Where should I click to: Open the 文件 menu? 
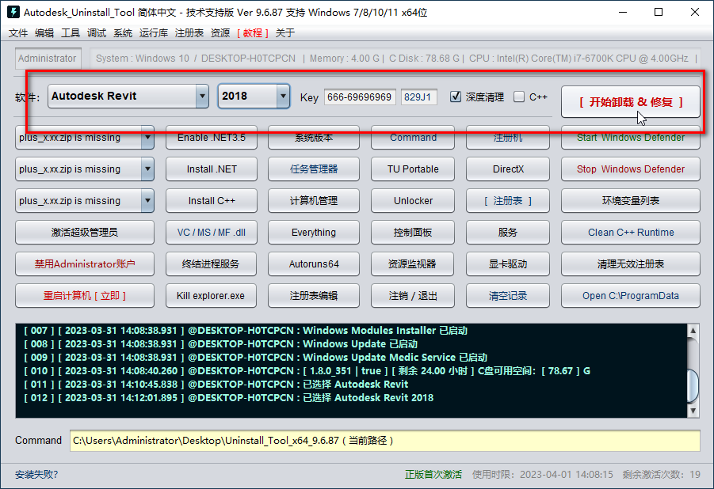[x=18, y=32]
